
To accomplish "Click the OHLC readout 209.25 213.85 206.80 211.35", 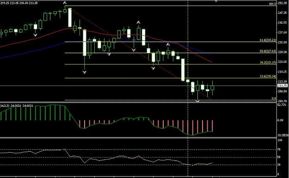I will (x=19, y=3).
